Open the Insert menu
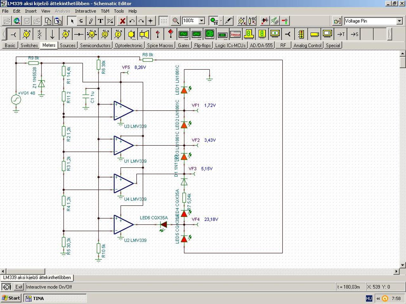The image size is (406, 304). click(31, 11)
